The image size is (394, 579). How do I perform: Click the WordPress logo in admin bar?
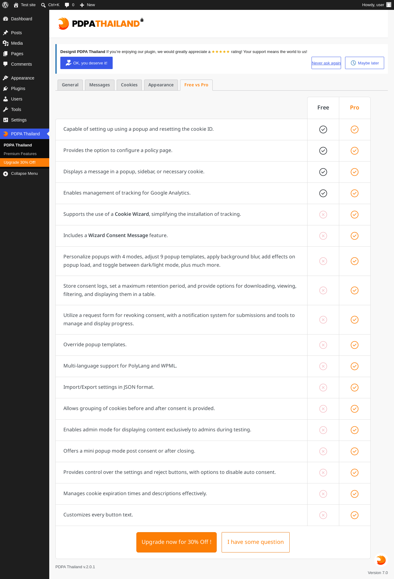pyautogui.click(x=5, y=5)
